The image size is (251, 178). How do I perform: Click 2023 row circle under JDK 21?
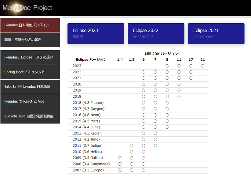point(203,66)
